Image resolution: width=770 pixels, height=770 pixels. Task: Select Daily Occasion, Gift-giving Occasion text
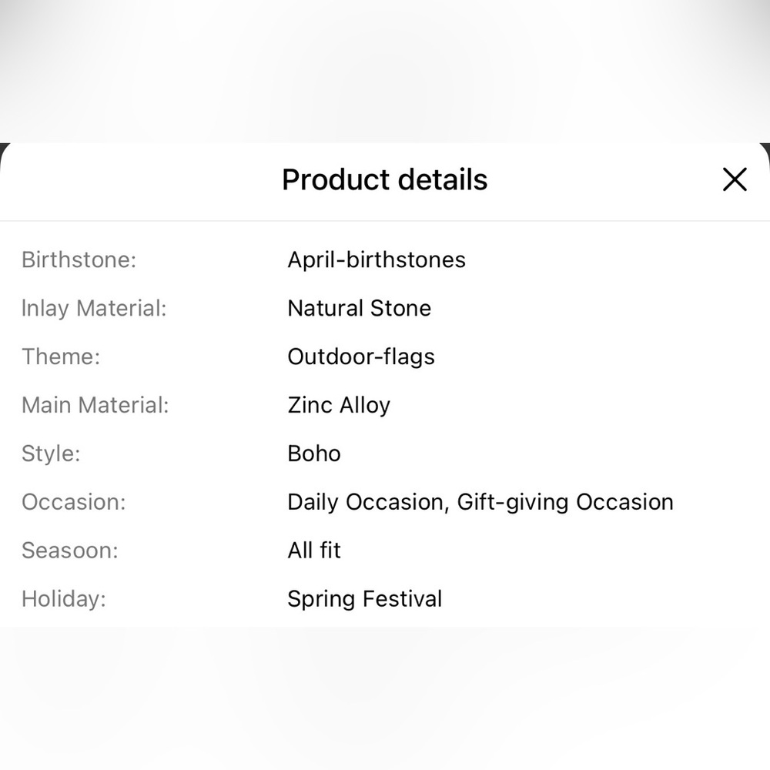(480, 502)
